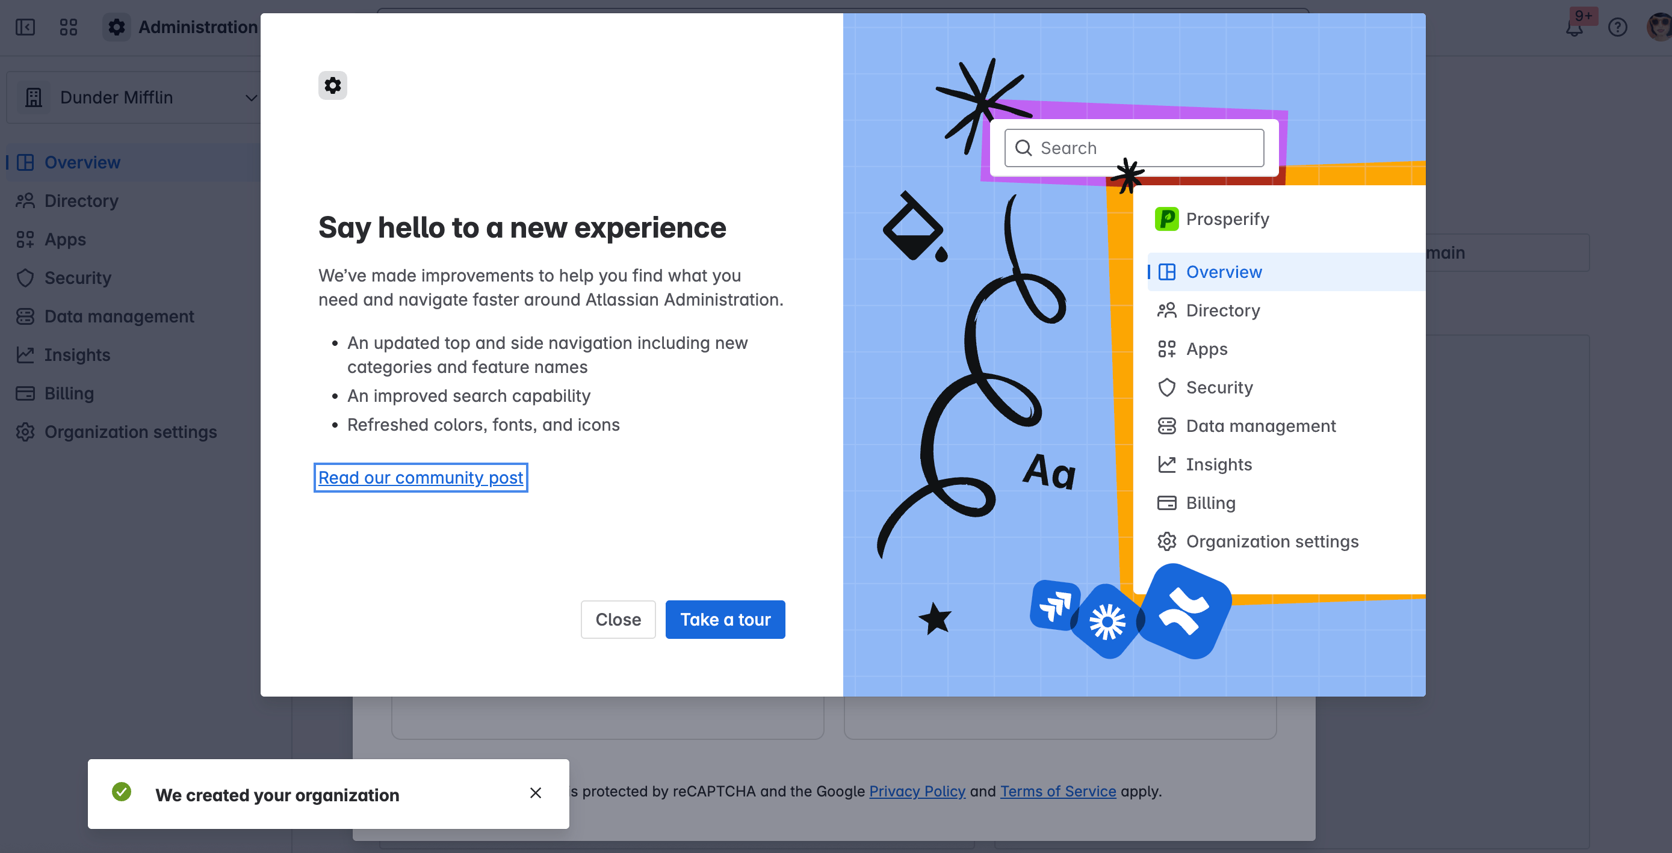Click the 'Say hello to a new experience' heading
Image resolution: width=1672 pixels, height=853 pixels.
[522, 227]
